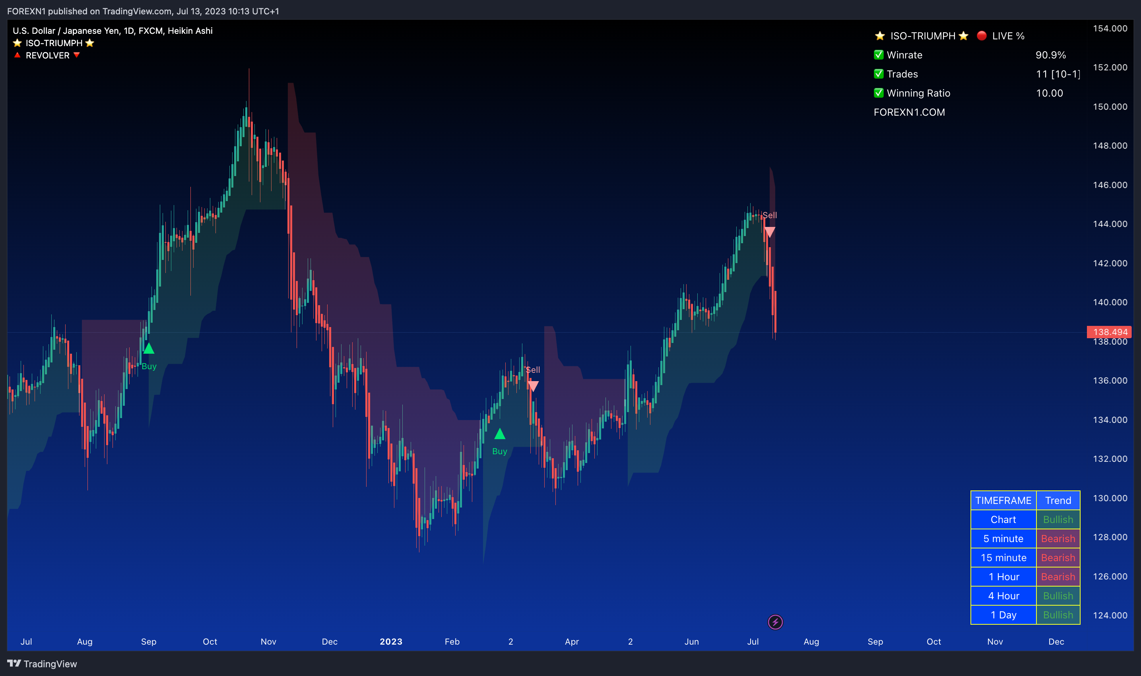Click the Bullish cell in Chart row

tap(1058, 519)
